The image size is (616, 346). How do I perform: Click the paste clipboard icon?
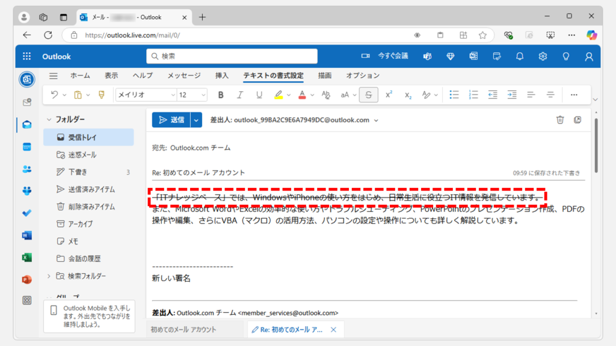tap(78, 94)
